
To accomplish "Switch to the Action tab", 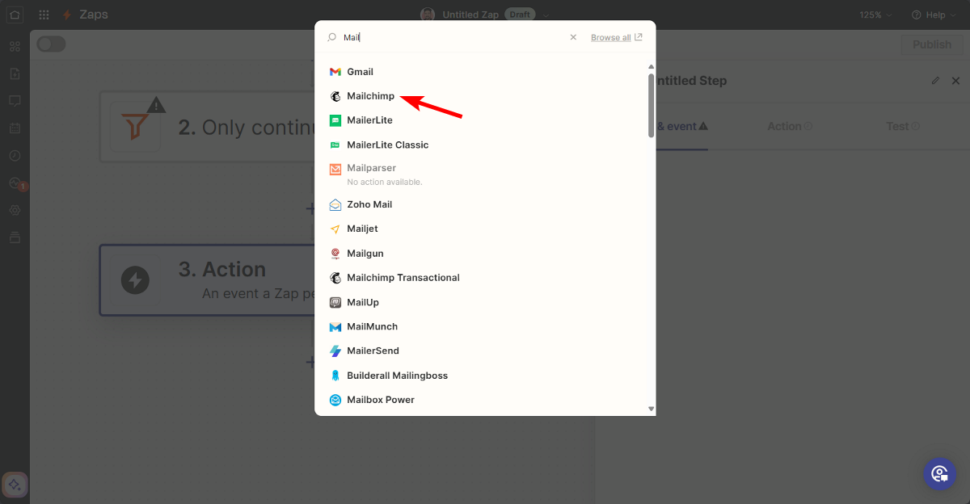I will point(790,127).
